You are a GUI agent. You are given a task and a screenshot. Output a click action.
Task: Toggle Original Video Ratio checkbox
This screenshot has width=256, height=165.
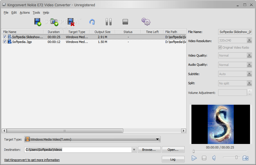coord(220,48)
